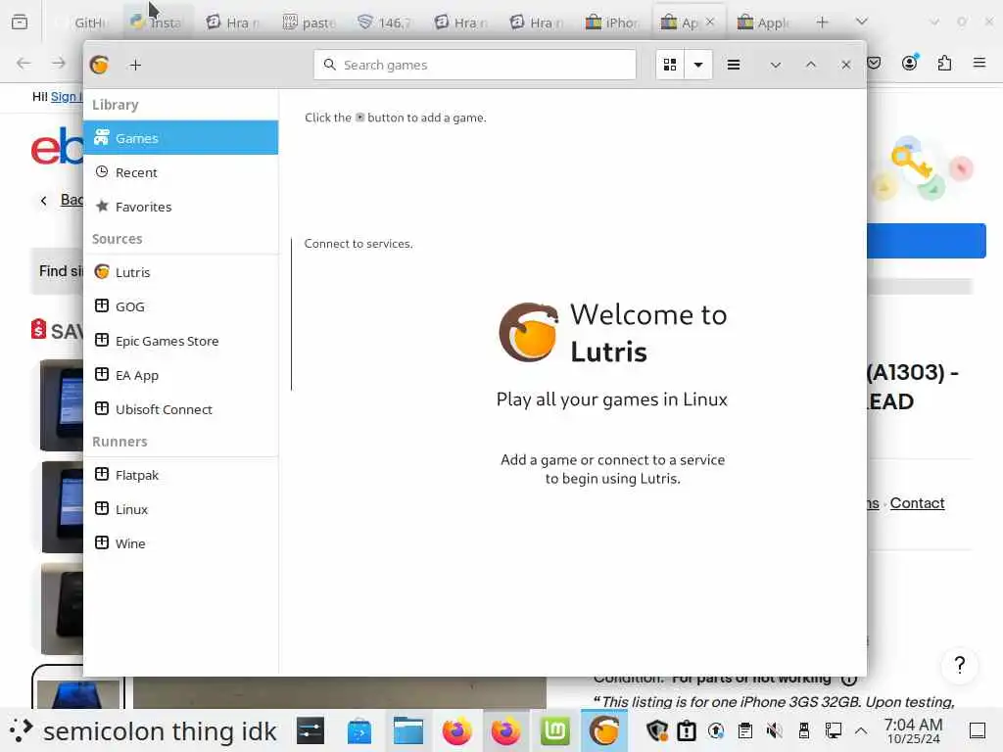Screen dimensions: 1003x752
Task: Open the security shield tray icon
Action: click(657, 730)
